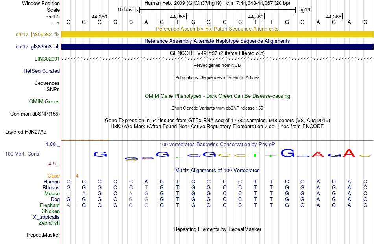
Task: Click the RepeatMasker track label
Action: click(43, 235)
